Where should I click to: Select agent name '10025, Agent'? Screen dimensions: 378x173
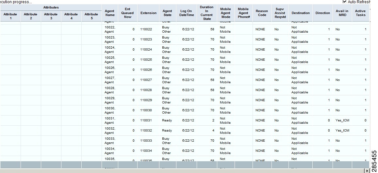pyautogui.click(x=110, y=60)
